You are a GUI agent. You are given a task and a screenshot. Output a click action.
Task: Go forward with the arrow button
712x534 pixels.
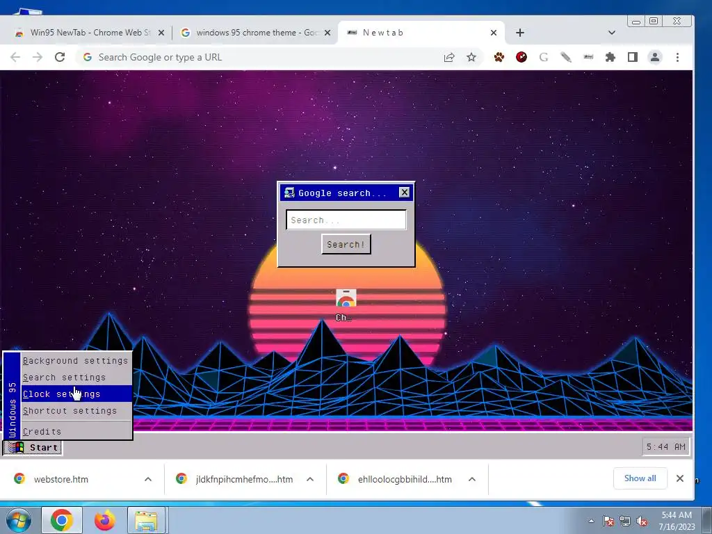38,57
